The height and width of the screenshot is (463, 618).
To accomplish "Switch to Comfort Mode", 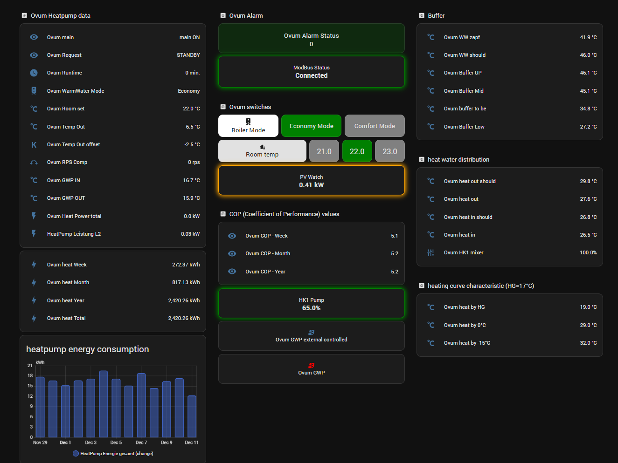I will click(x=375, y=126).
